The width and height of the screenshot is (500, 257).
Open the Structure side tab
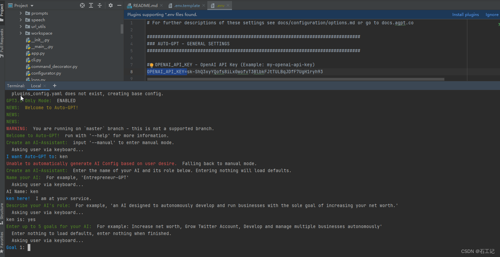2,213
